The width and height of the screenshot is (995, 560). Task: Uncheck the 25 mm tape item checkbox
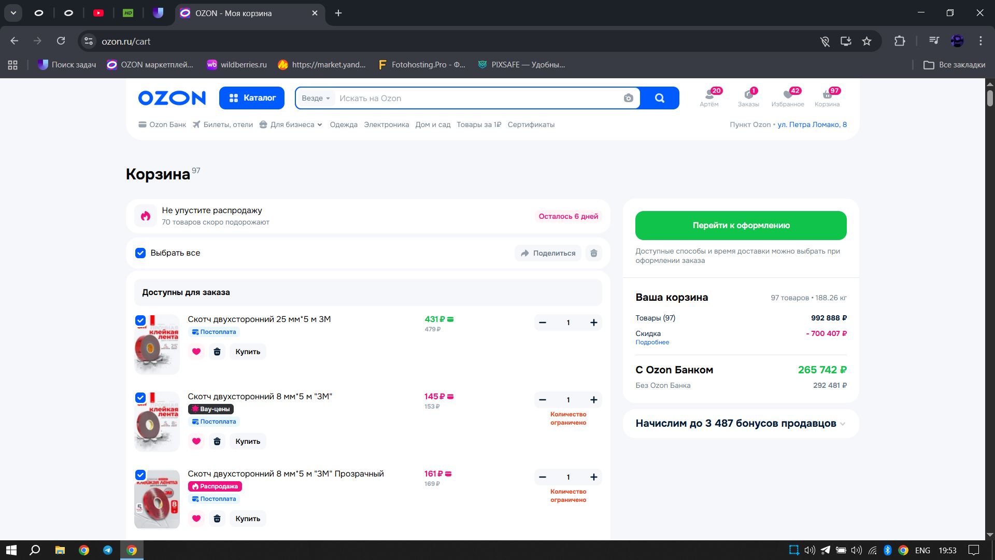coord(140,320)
